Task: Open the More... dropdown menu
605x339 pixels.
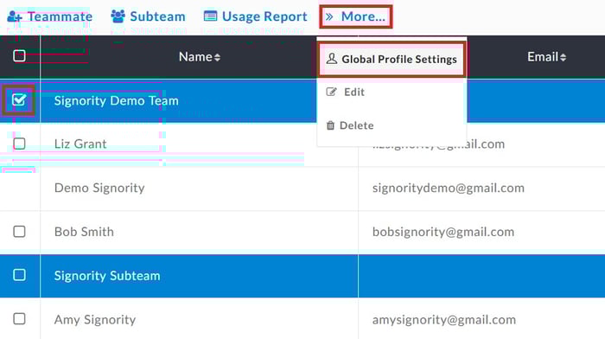Action: [x=356, y=16]
